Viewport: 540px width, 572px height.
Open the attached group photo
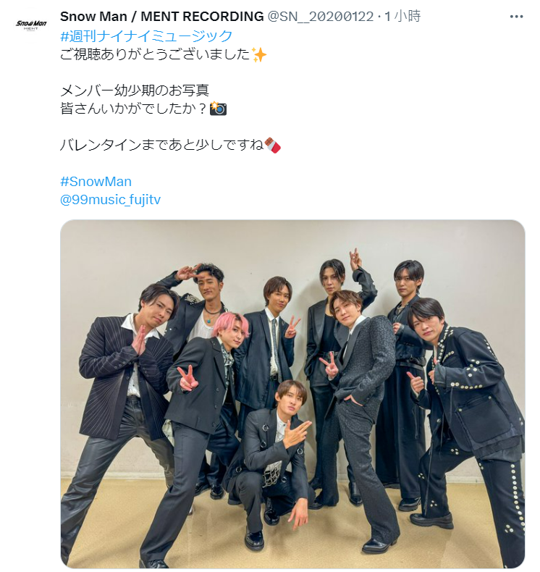coord(292,394)
